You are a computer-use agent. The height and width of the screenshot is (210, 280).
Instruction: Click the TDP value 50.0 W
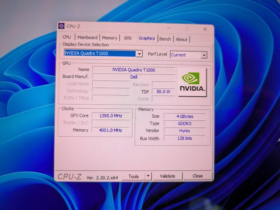[x=163, y=92]
